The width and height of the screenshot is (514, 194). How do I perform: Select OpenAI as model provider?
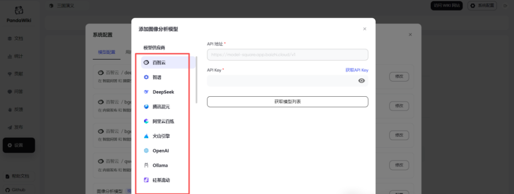coord(168,151)
